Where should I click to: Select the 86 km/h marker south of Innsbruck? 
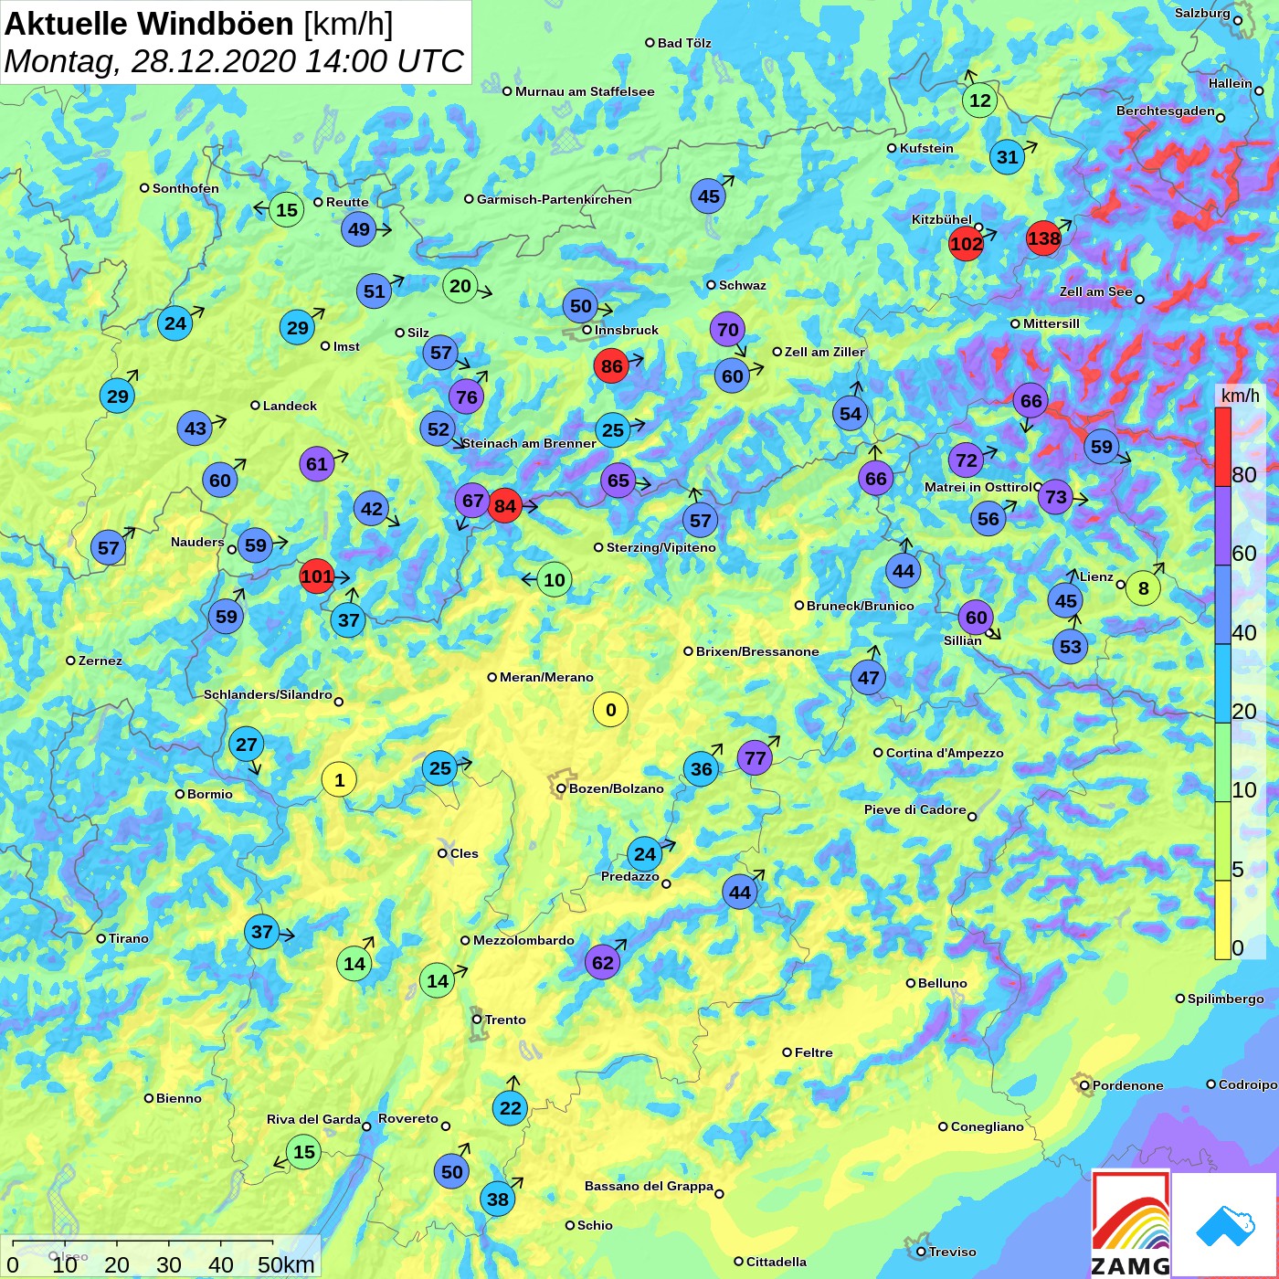611,366
